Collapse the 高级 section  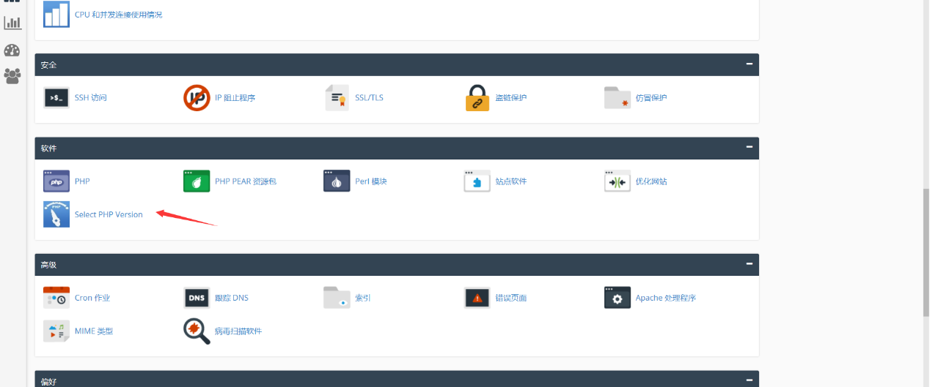[749, 263]
